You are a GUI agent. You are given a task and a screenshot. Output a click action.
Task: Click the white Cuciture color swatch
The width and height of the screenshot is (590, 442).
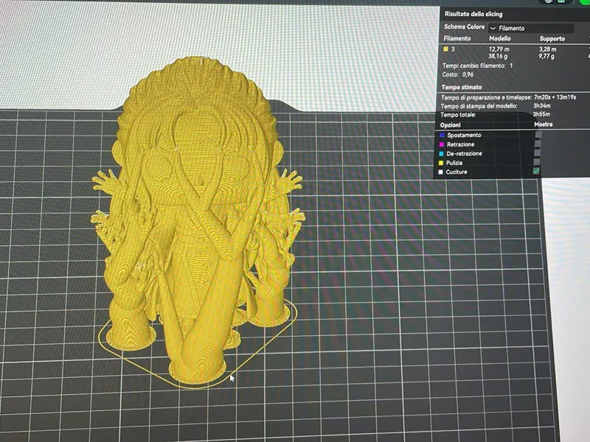(x=440, y=172)
